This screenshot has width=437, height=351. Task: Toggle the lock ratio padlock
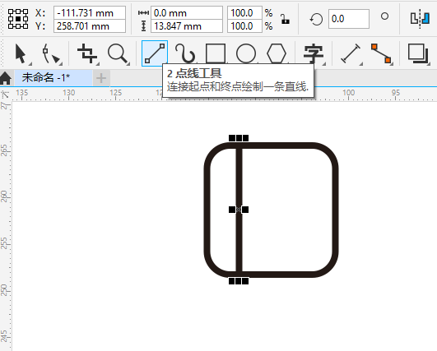tap(285, 19)
